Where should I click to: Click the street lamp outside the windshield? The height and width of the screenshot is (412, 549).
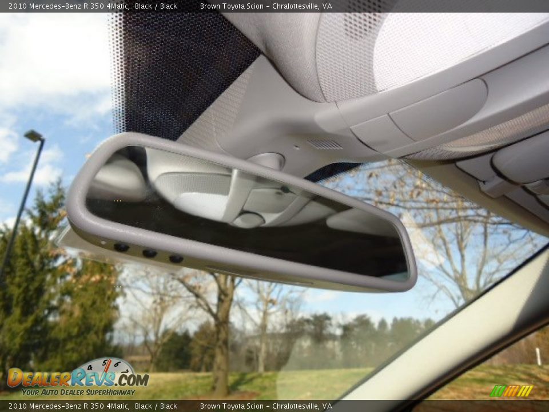33,136
